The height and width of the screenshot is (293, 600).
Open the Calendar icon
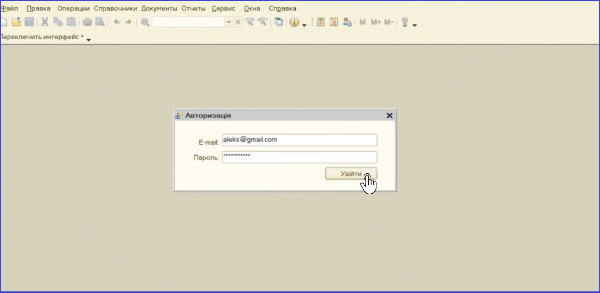(x=334, y=22)
